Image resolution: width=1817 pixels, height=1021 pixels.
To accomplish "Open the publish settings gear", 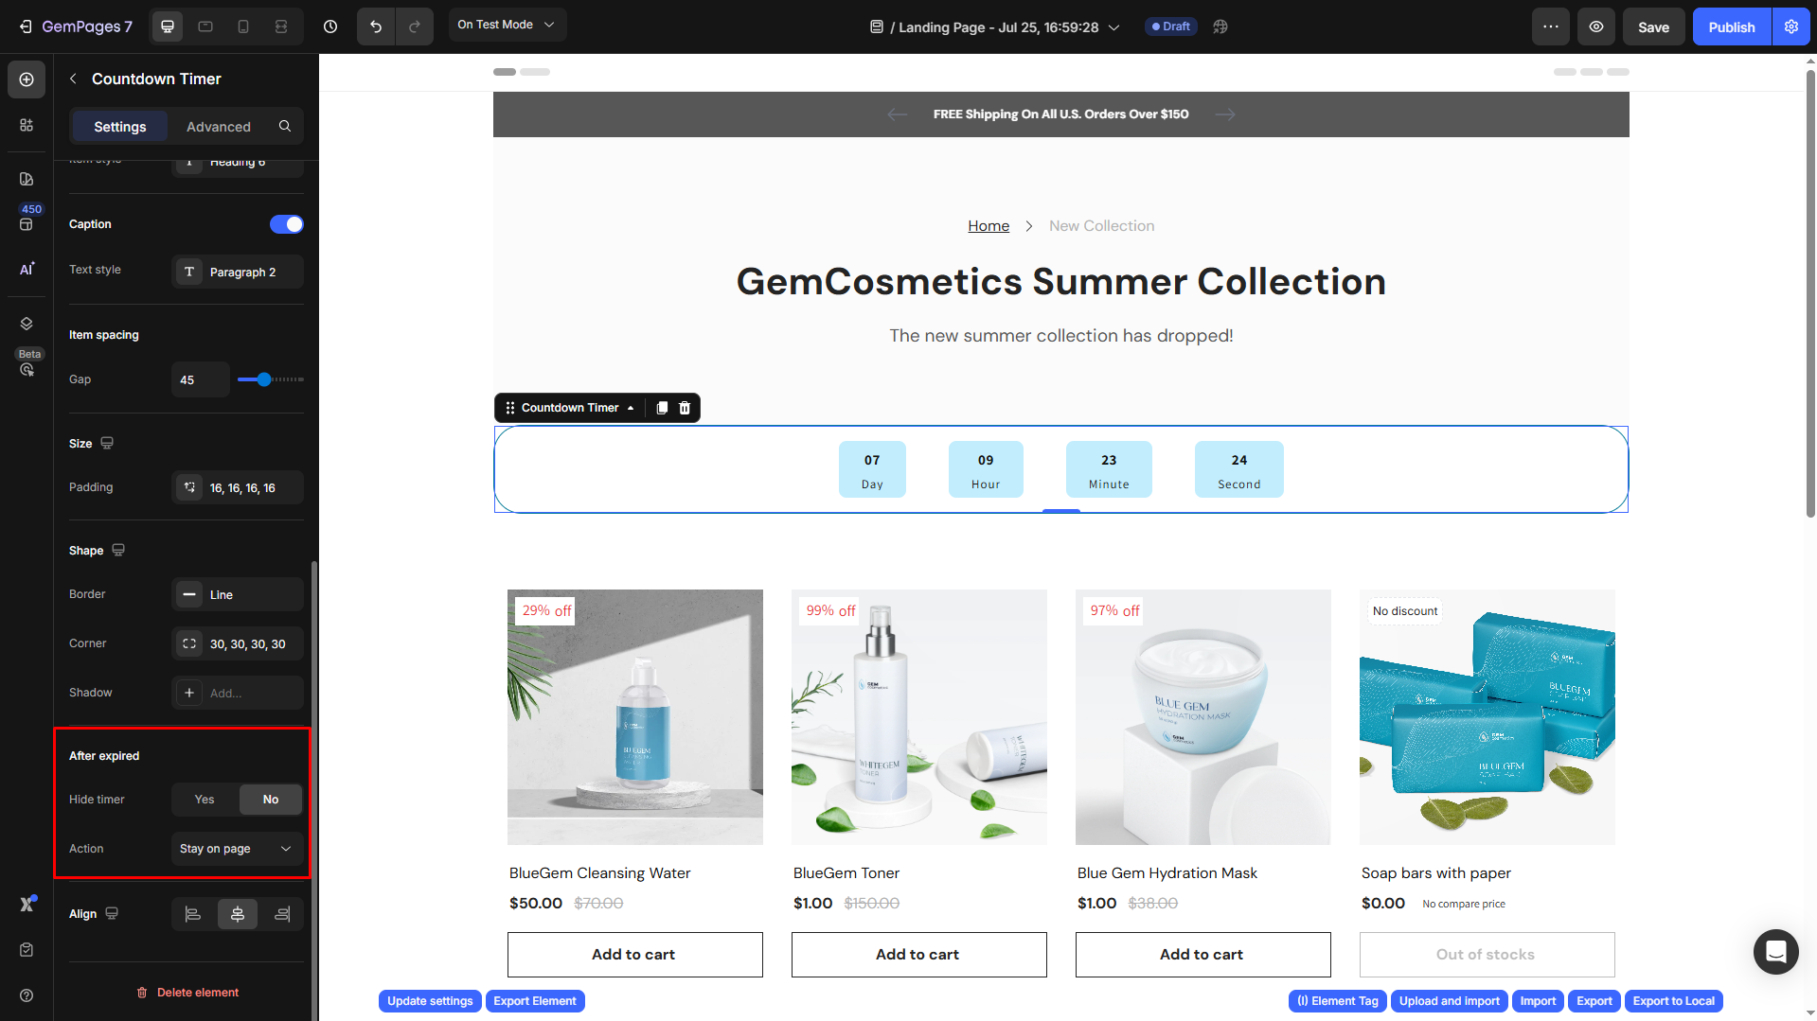I will click(x=1791, y=26).
